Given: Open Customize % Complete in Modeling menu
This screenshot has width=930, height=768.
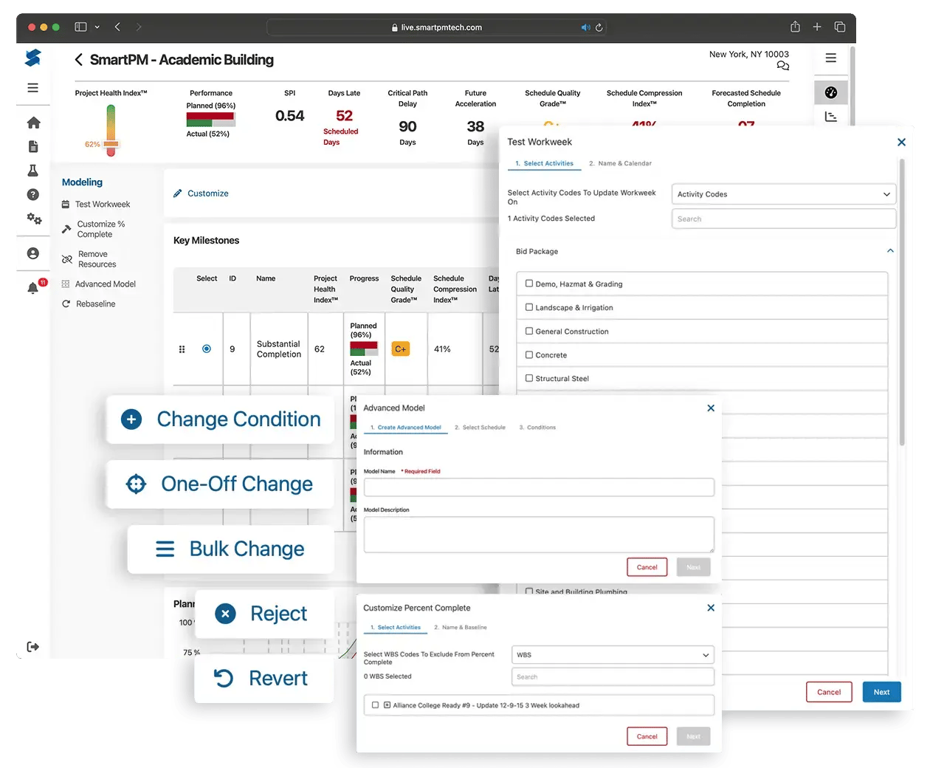Looking at the screenshot, I should tap(94, 230).
